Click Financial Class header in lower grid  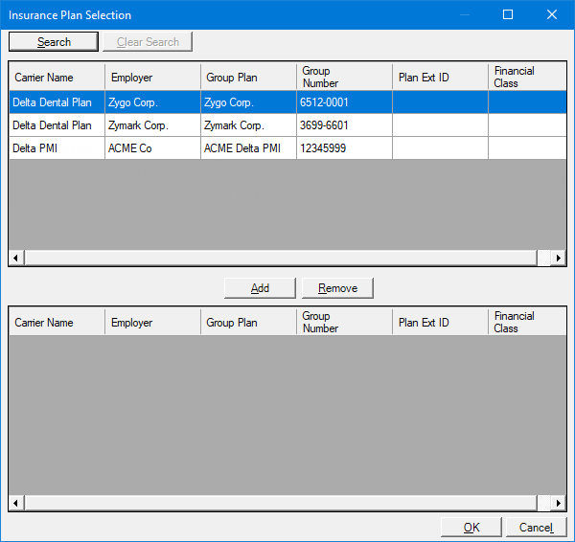point(527,322)
